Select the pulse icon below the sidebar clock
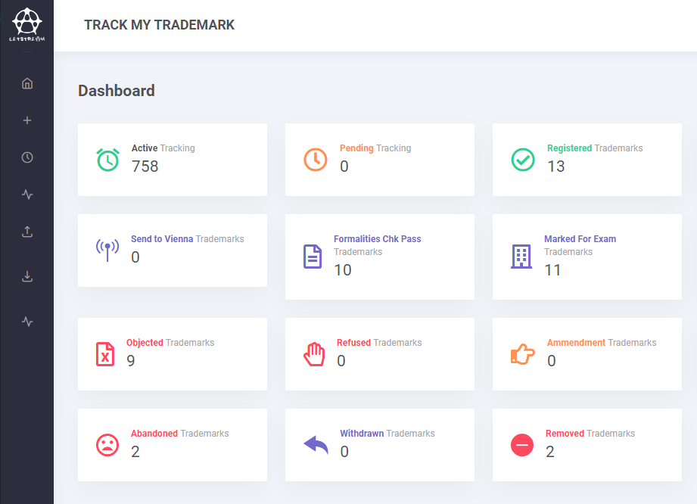 pyautogui.click(x=27, y=194)
